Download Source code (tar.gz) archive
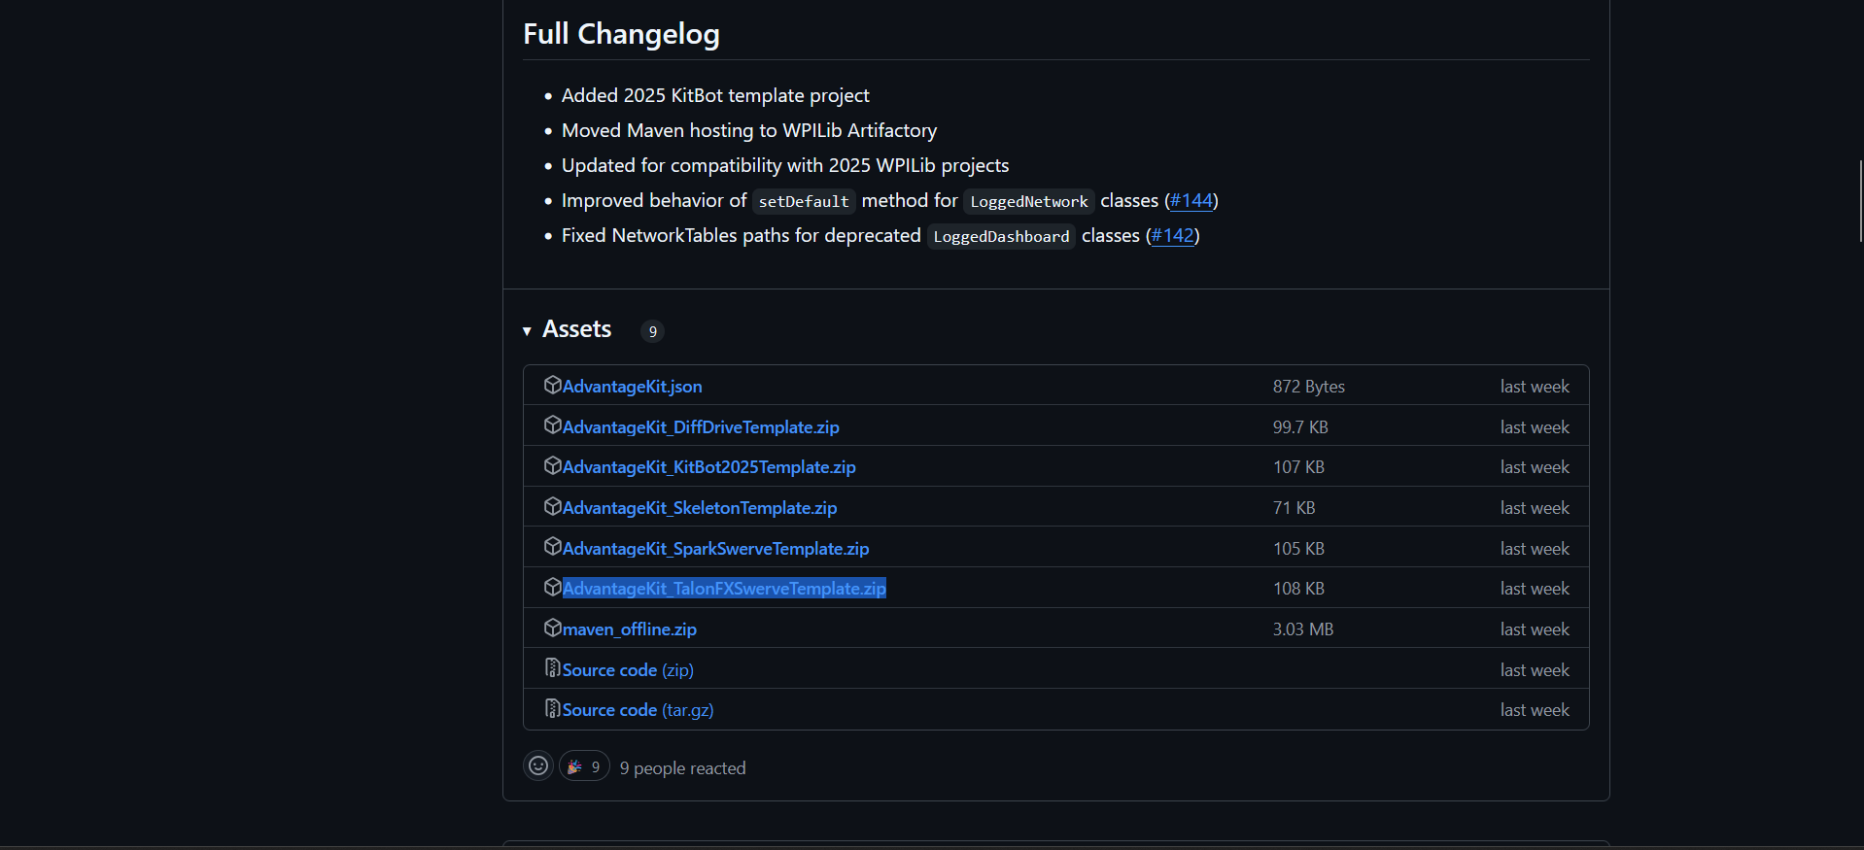1864x850 pixels. (x=639, y=710)
